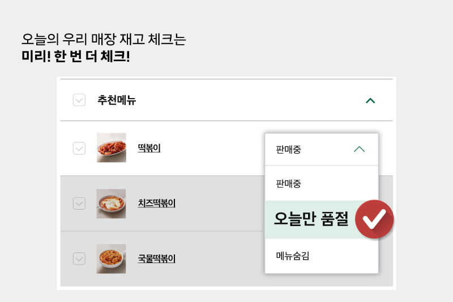
Task: Click the 떡볶이 food thumbnail
Action: 111,148
